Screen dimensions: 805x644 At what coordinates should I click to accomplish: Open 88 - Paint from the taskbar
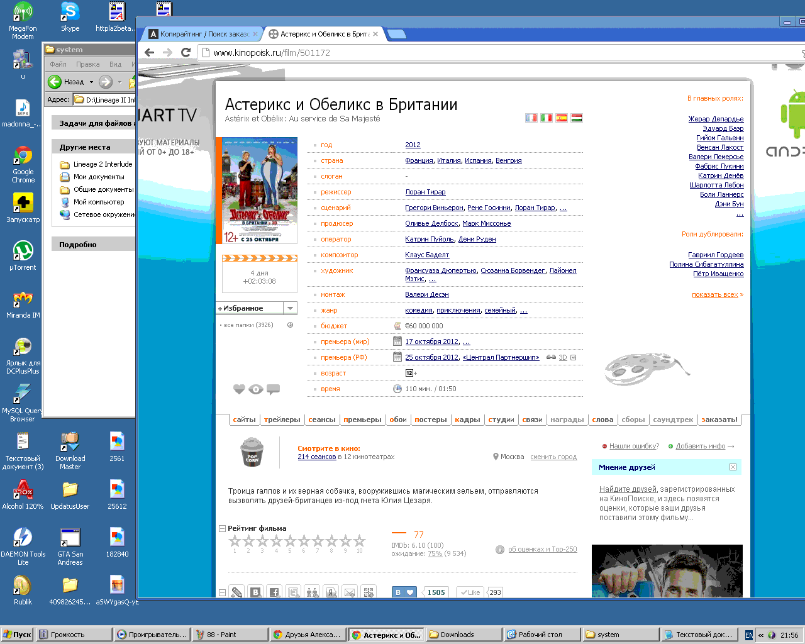point(230,635)
